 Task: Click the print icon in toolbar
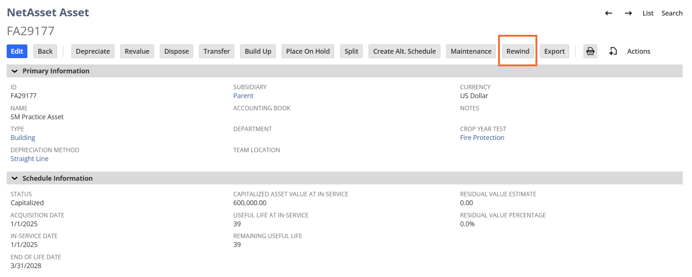[x=590, y=51]
